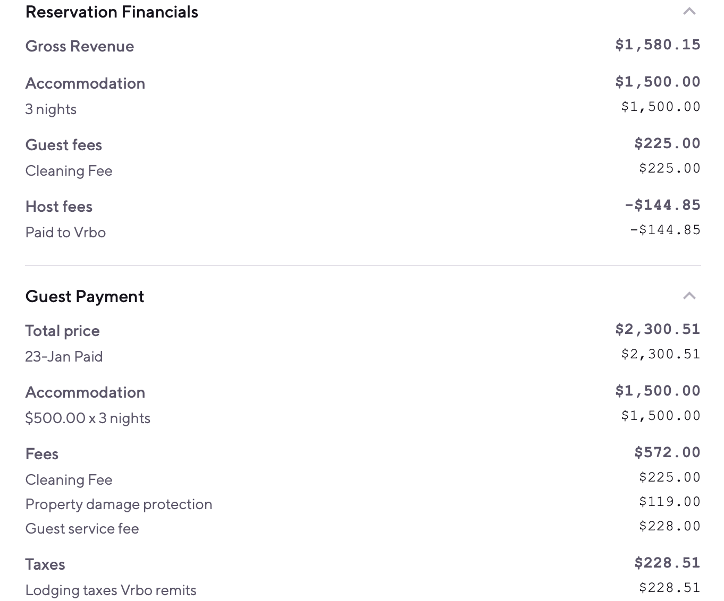The width and height of the screenshot is (724, 601).
Task: Select the Guest fees label
Action: pos(64,145)
